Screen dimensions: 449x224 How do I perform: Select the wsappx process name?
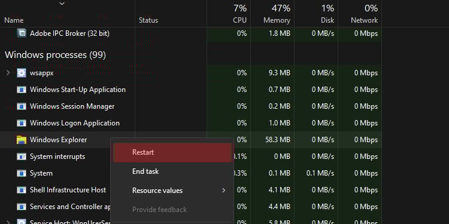[x=41, y=73]
